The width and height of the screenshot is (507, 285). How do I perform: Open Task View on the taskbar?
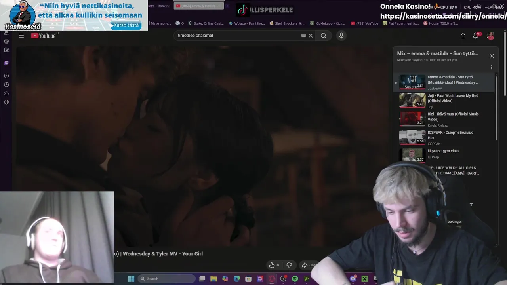coord(202,279)
